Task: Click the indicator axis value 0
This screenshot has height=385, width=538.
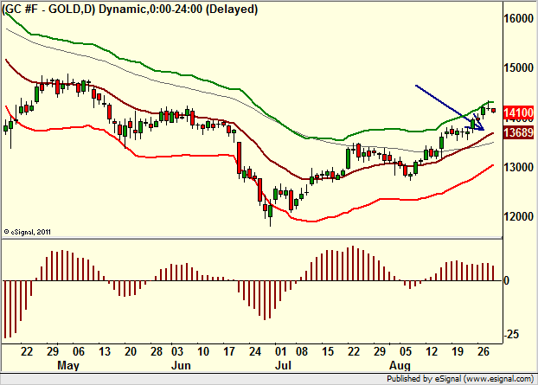Action: [507, 280]
